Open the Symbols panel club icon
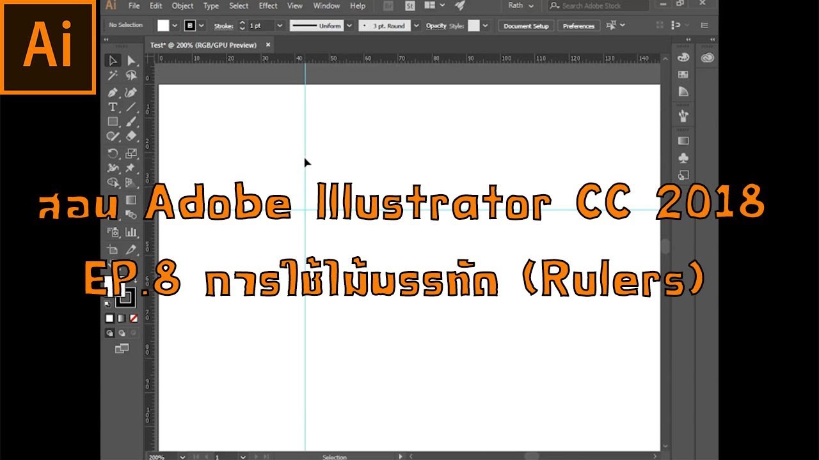819x460 pixels. click(683, 157)
